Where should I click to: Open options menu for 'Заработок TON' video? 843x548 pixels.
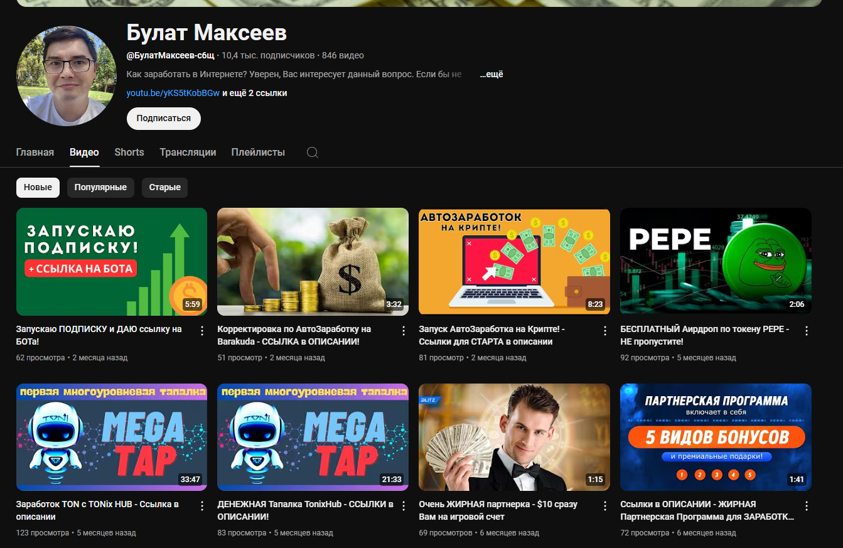tap(201, 505)
